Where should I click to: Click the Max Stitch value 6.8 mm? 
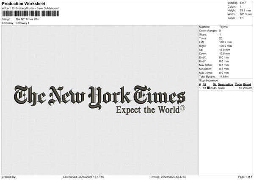pos(224,65)
